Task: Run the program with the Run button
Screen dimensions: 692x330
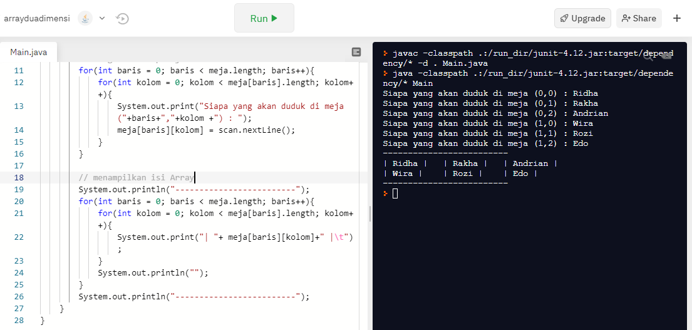Action: coord(264,18)
